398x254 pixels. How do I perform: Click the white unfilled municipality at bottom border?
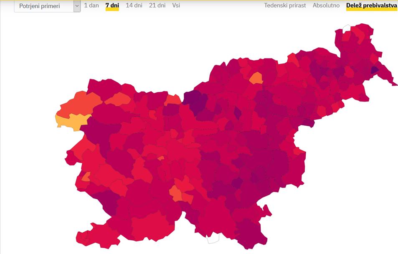click(x=213, y=238)
